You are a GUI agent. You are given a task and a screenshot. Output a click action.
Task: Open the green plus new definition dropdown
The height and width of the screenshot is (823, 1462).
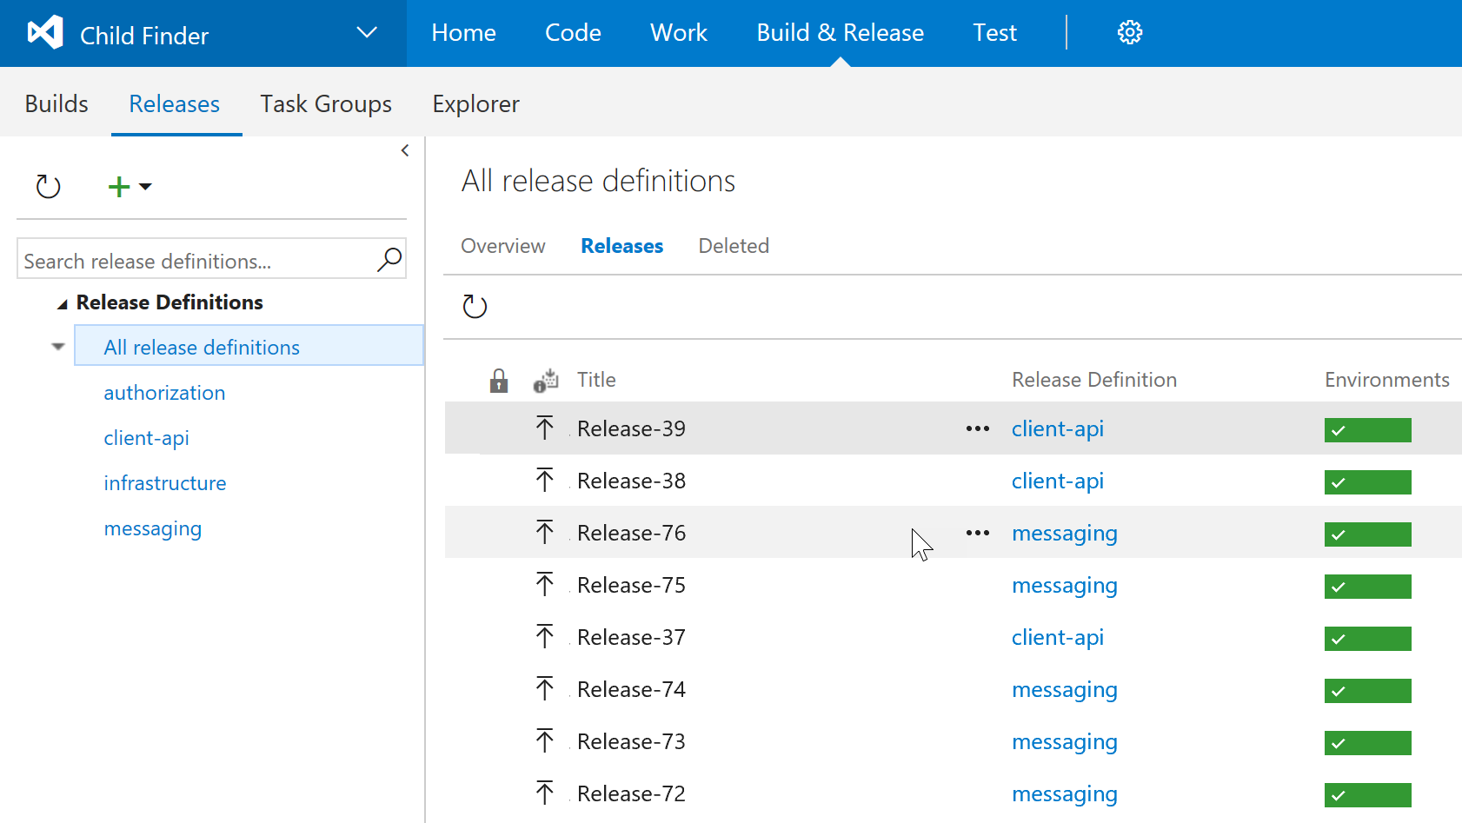coord(129,186)
